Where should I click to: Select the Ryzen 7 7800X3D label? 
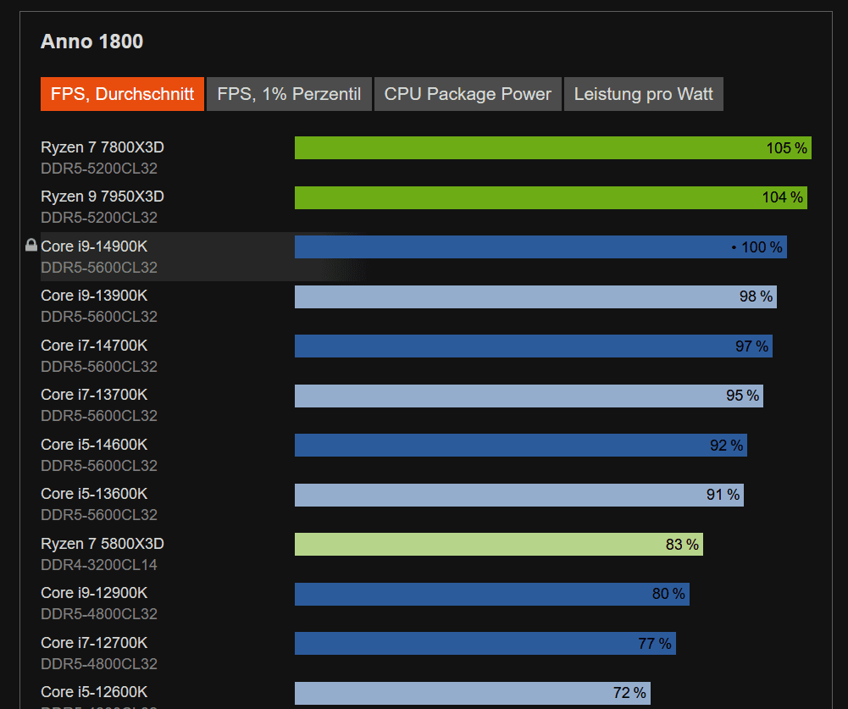click(x=103, y=147)
